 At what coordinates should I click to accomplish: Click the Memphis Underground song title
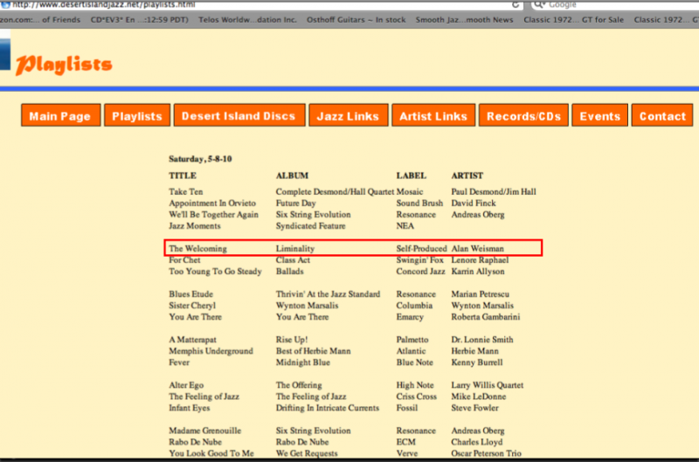[x=211, y=351]
